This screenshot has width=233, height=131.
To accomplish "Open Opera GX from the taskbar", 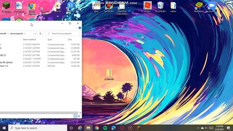I will coord(122,128).
